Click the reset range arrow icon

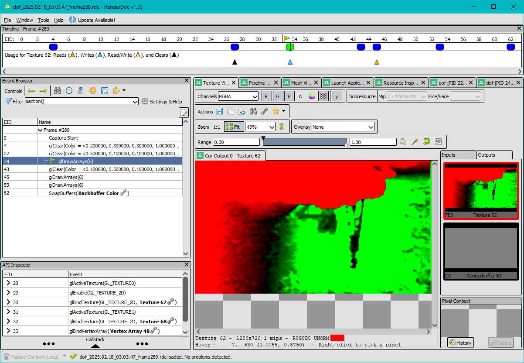[426, 141]
